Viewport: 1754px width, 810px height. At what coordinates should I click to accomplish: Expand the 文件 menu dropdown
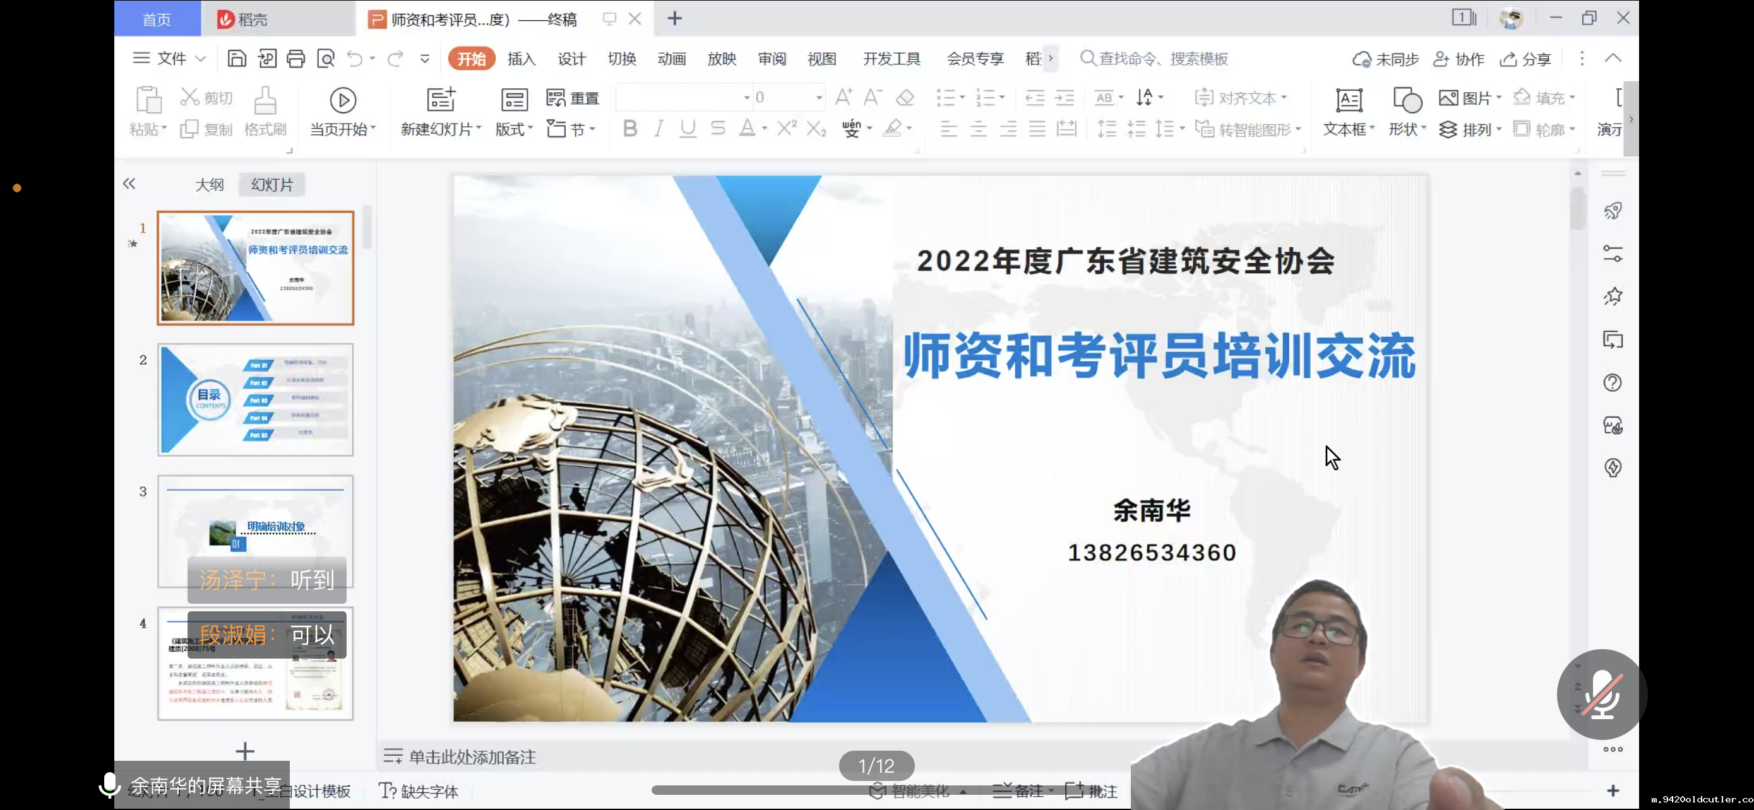click(x=200, y=59)
